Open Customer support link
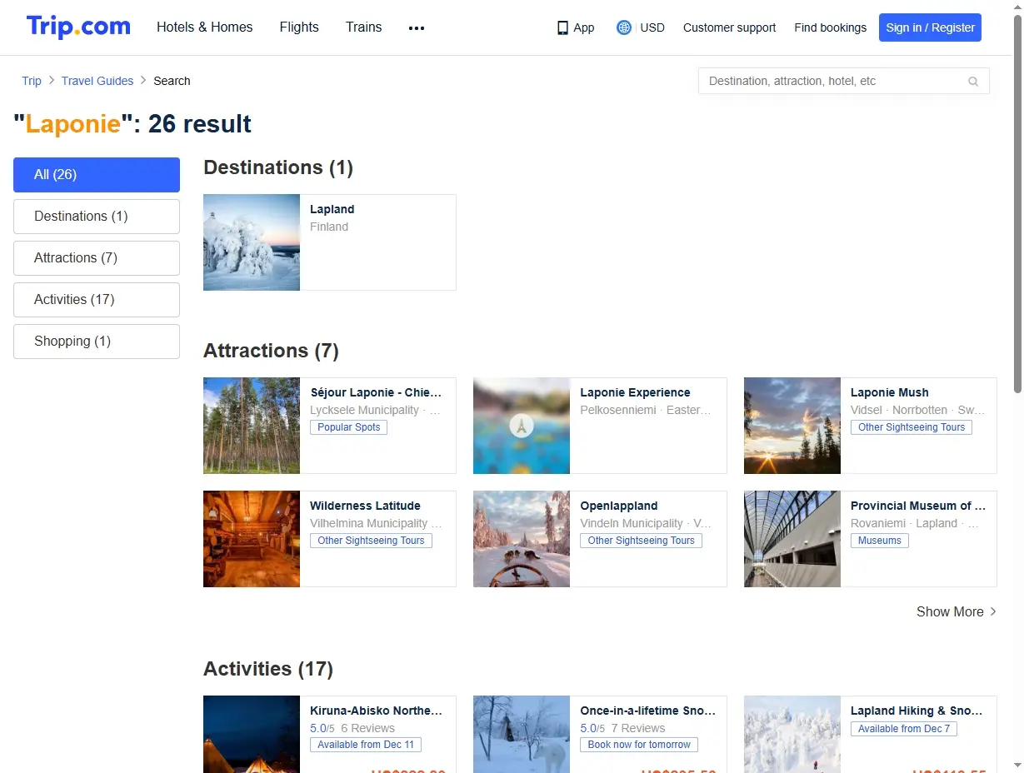This screenshot has height=773, width=1024. [729, 27]
